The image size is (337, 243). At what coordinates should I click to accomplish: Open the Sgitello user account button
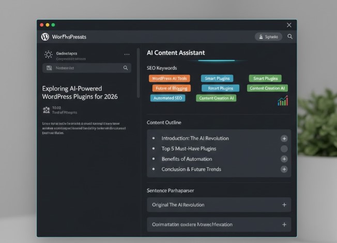(268, 37)
